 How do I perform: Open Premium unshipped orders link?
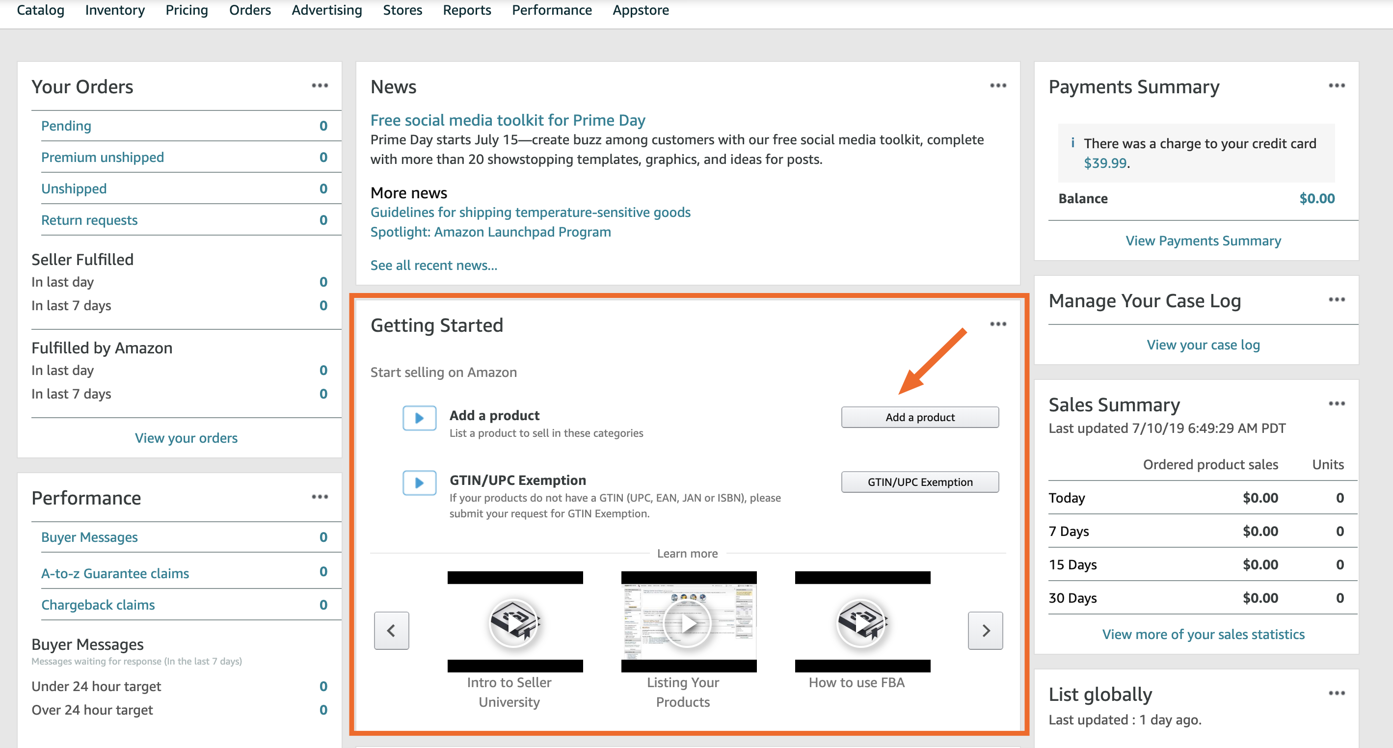point(102,158)
